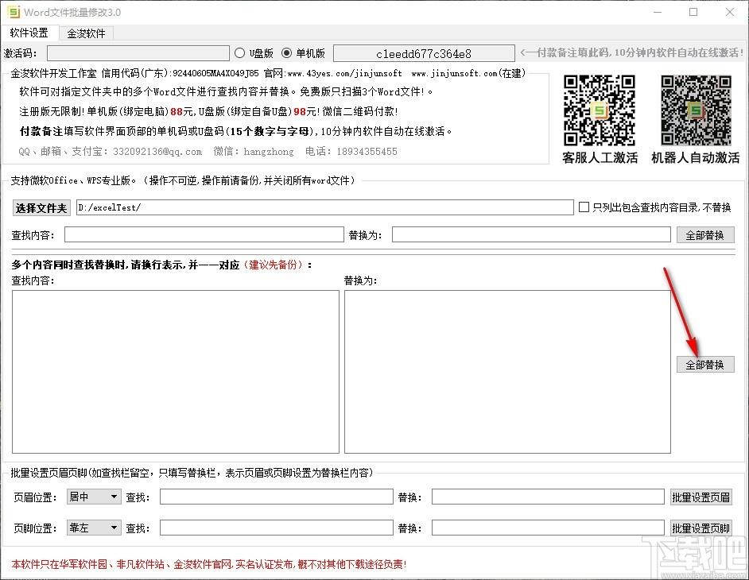Screen dimensions: 749x580
Task: Click the 客服人工激活 QR code
Action: pos(600,110)
